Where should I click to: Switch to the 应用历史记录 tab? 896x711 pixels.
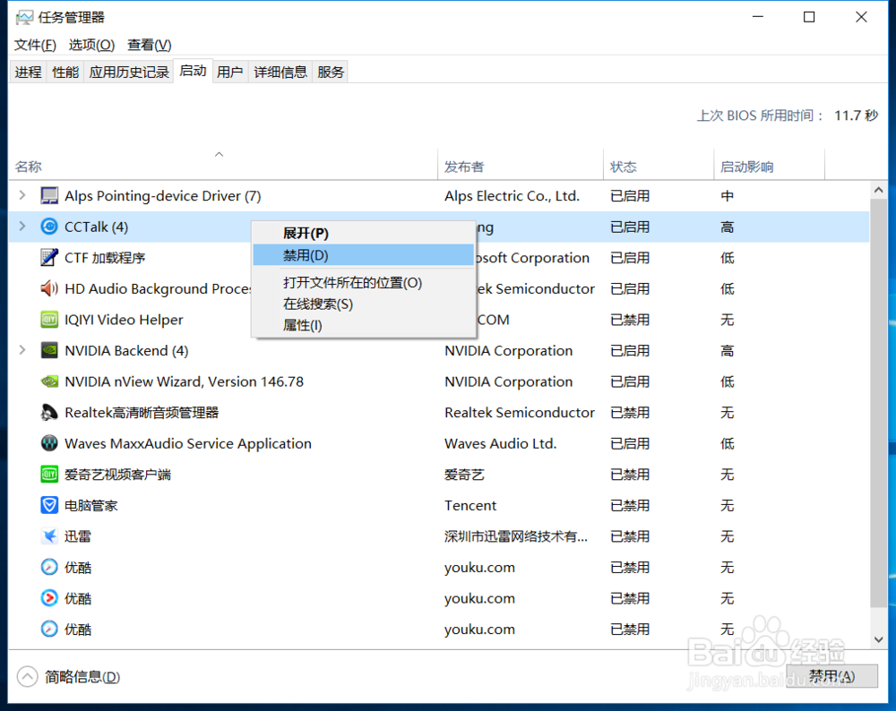[x=129, y=72]
